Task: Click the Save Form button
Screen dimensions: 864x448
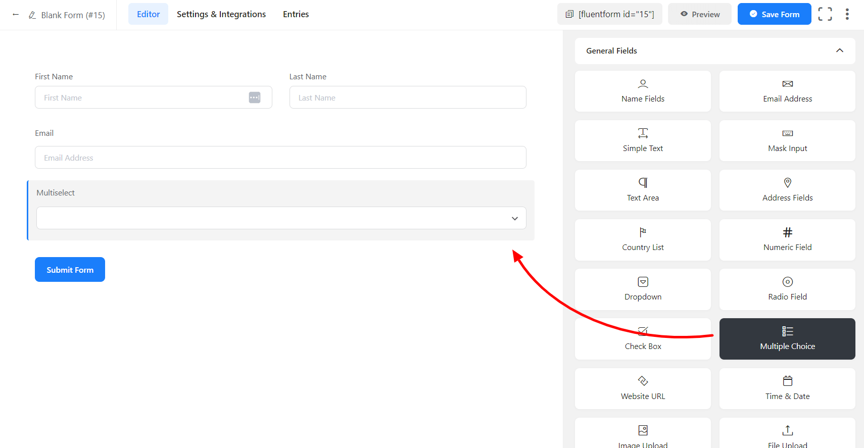Action: point(774,14)
